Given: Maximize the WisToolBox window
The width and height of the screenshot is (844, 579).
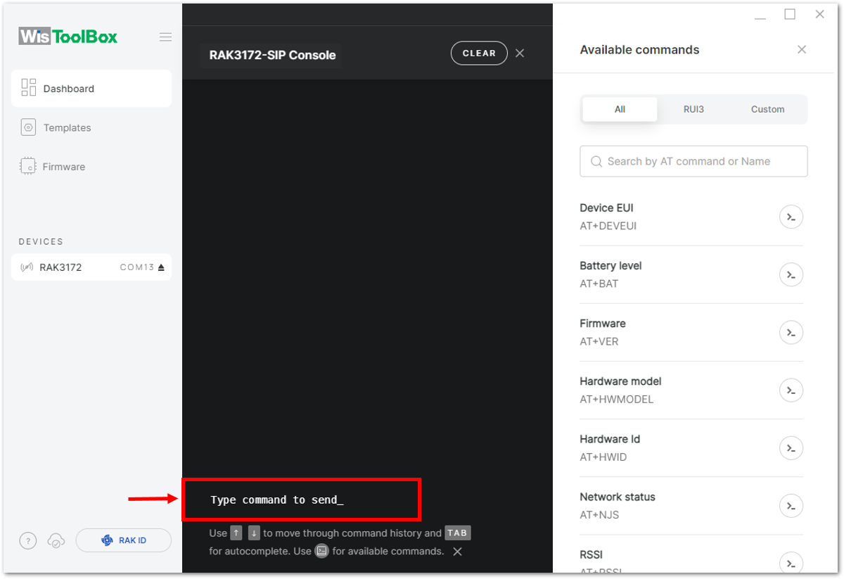Looking at the screenshot, I should pyautogui.click(x=790, y=14).
